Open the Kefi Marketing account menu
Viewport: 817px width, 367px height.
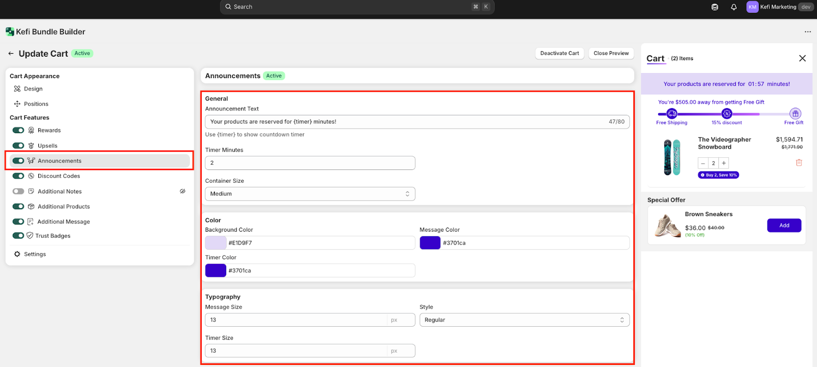[778, 7]
